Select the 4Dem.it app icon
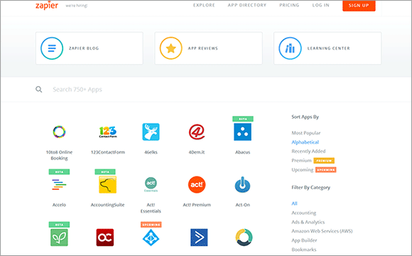Image resolution: width=412 pixels, height=256 pixels. pyautogui.click(x=197, y=132)
